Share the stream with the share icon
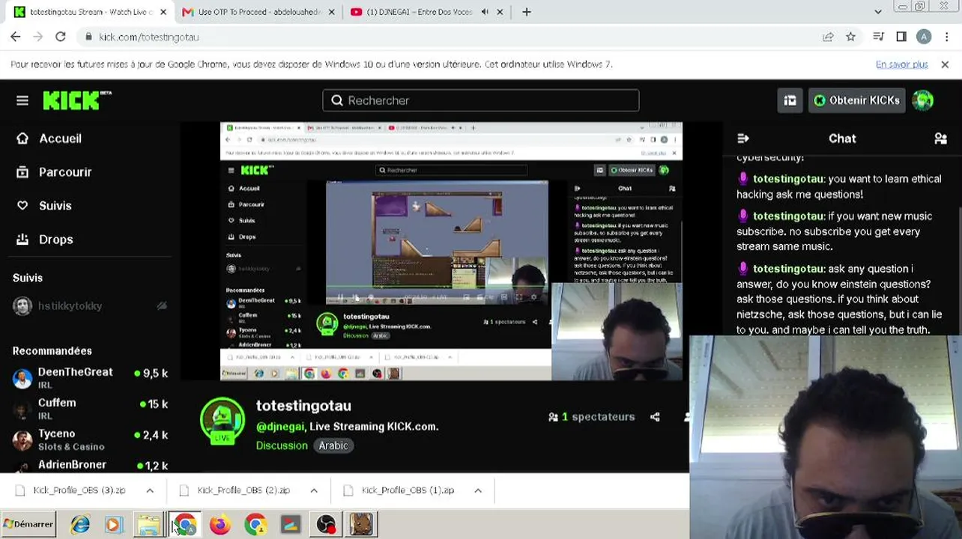 point(655,417)
